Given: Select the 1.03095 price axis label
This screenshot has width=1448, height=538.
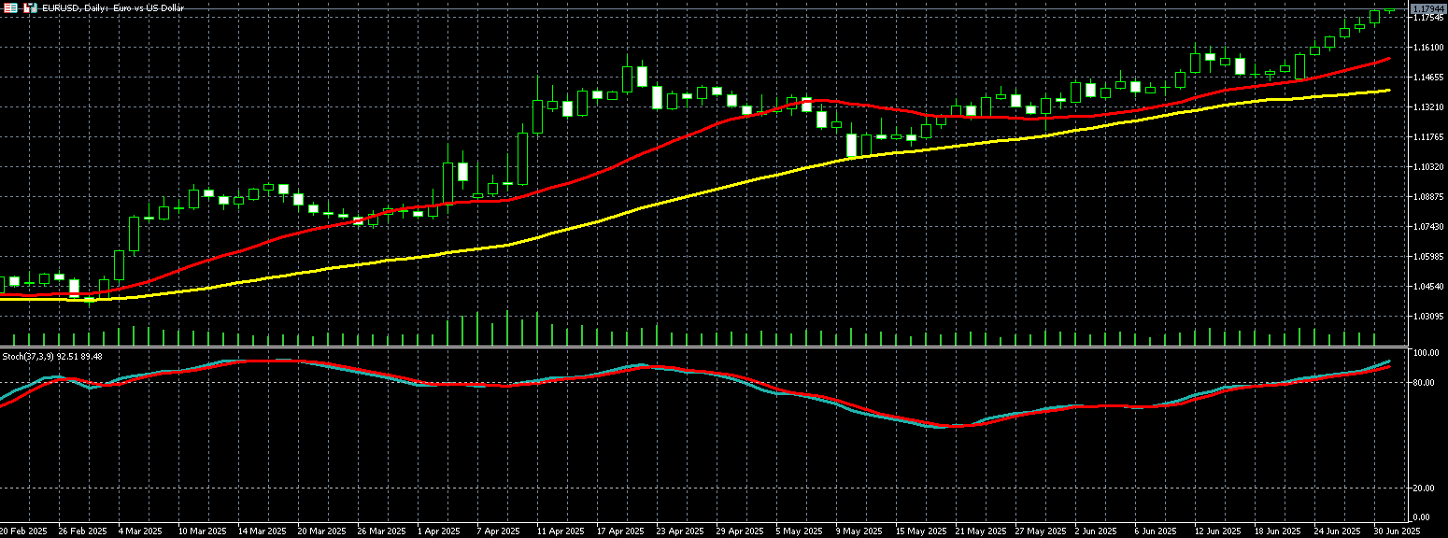Looking at the screenshot, I should (1428, 317).
